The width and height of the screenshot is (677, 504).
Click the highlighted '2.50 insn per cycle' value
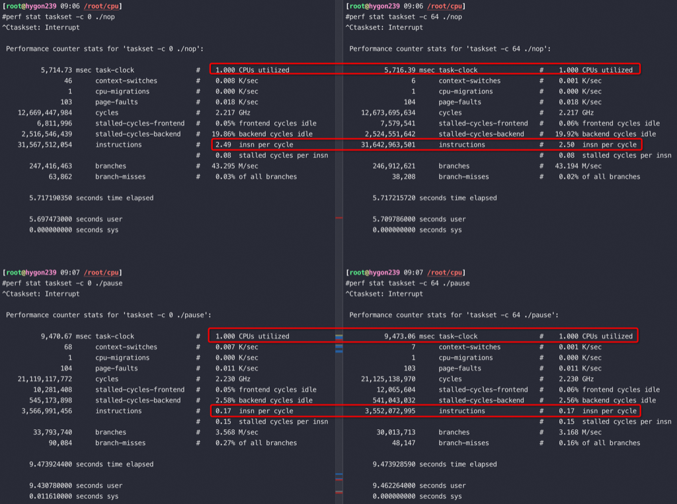click(598, 145)
